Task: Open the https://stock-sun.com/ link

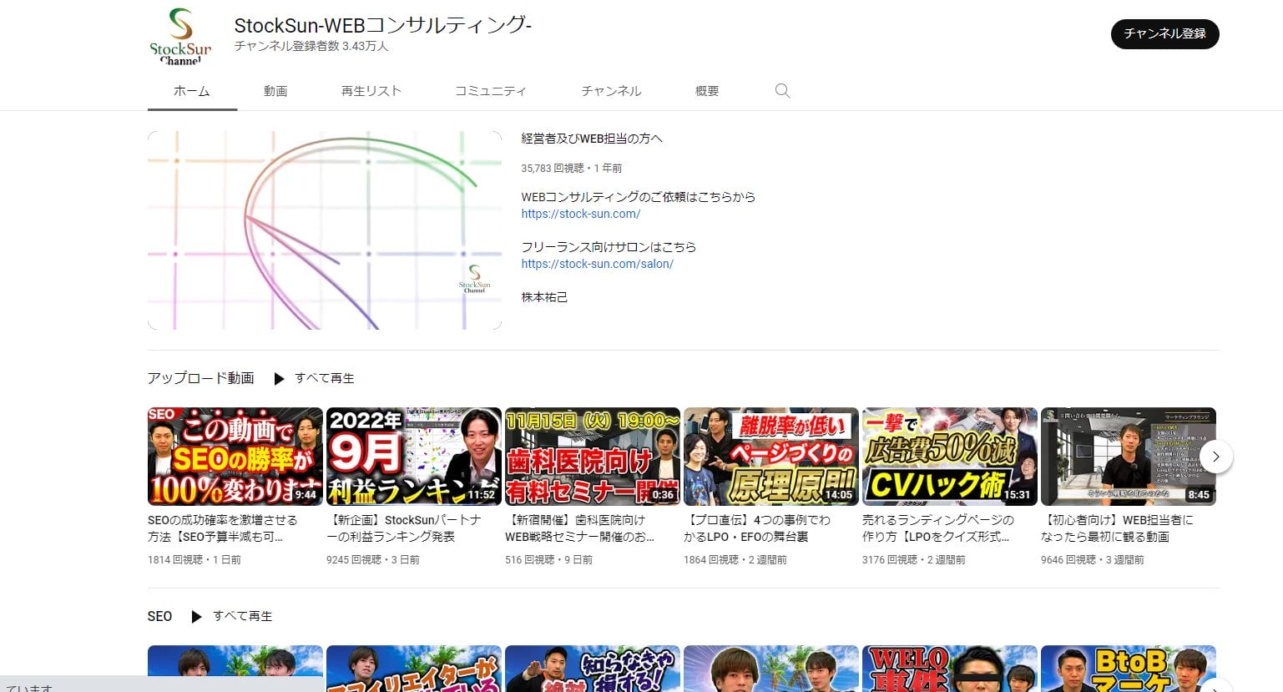Action: coord(580,214)
